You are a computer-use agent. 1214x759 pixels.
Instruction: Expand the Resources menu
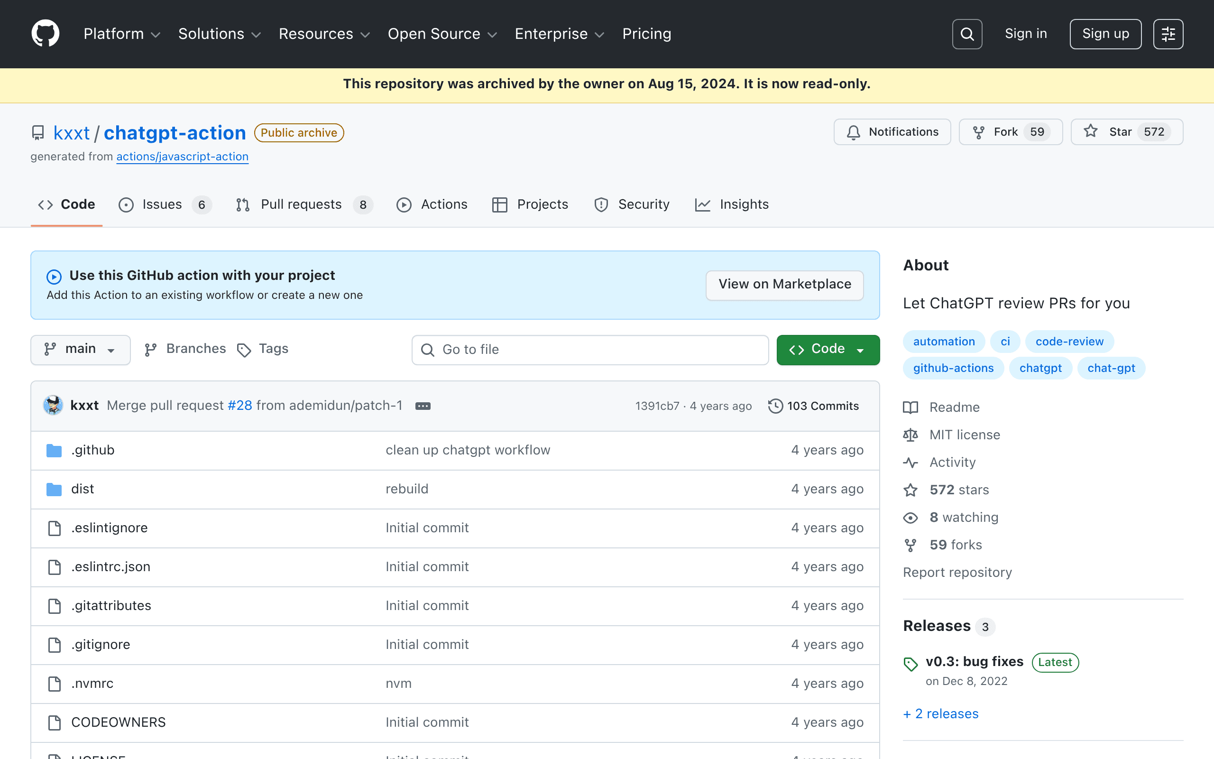click(324, 34)
